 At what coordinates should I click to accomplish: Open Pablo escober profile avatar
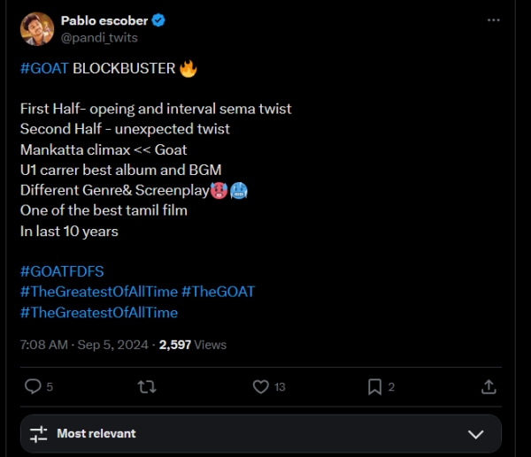click(x=36, y=29)
